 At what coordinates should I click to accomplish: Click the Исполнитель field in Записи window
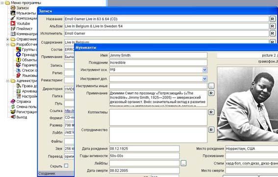[x=167, y=33]
